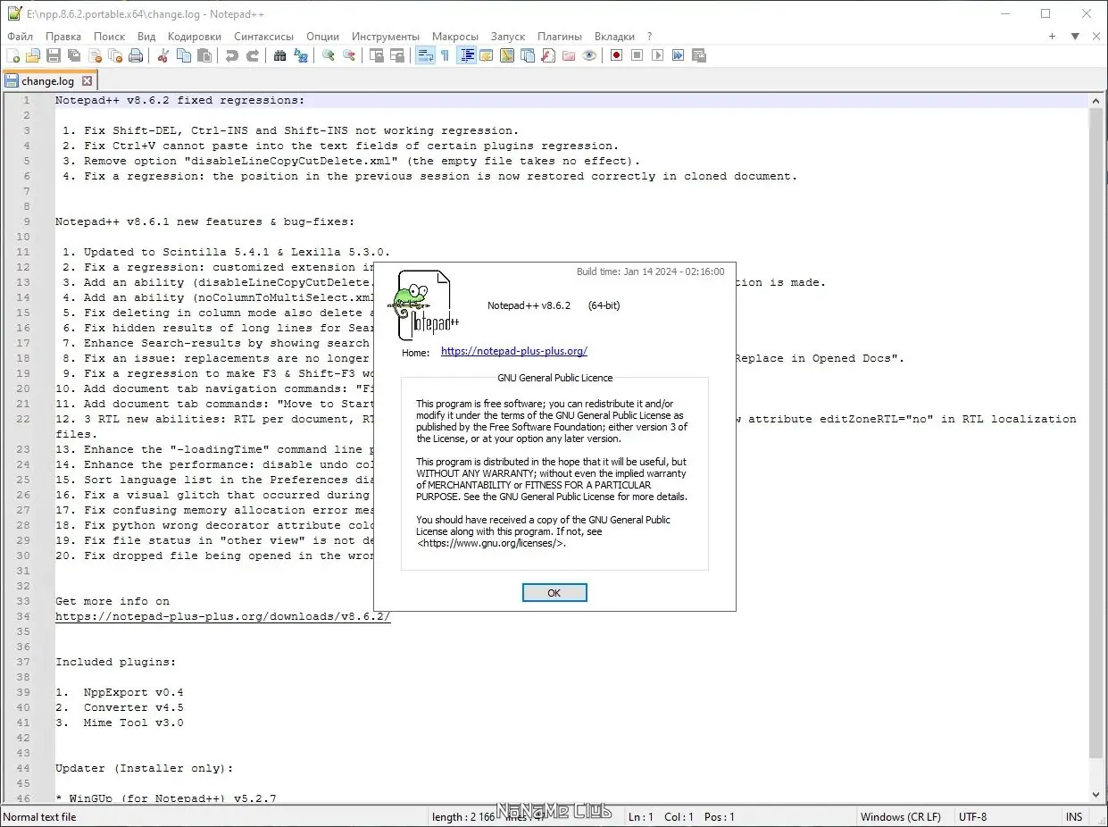The height and width of the screenshot is (827, 1108).
Task: Open the Function List toolbar icon
Action: [x=548, y=55]
